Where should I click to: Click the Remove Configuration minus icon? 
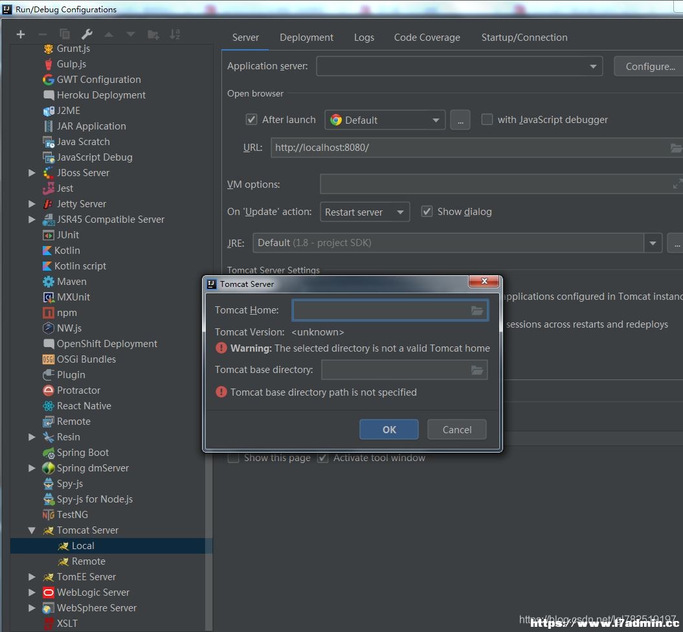[x=42, y=34]
